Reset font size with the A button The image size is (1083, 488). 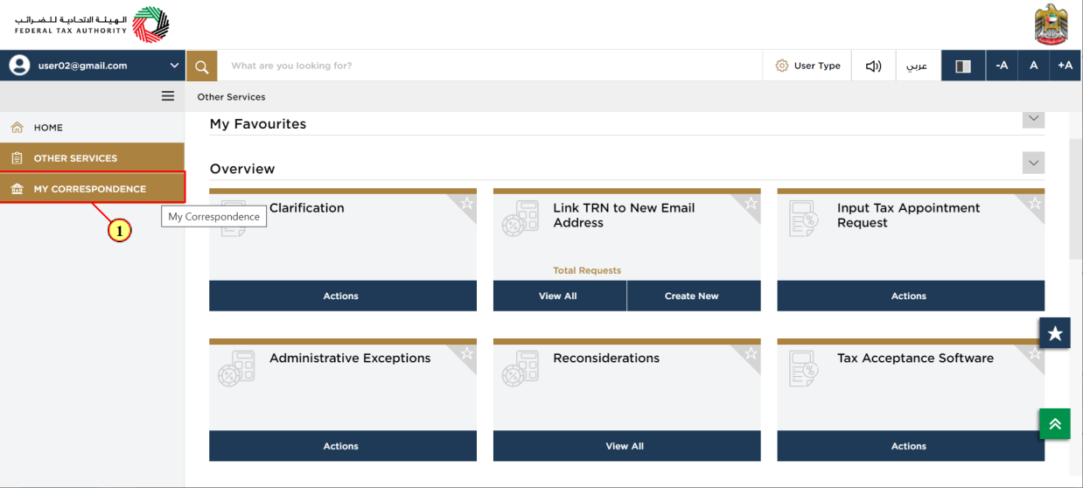pyautogui.click(x=1033, y=66)
